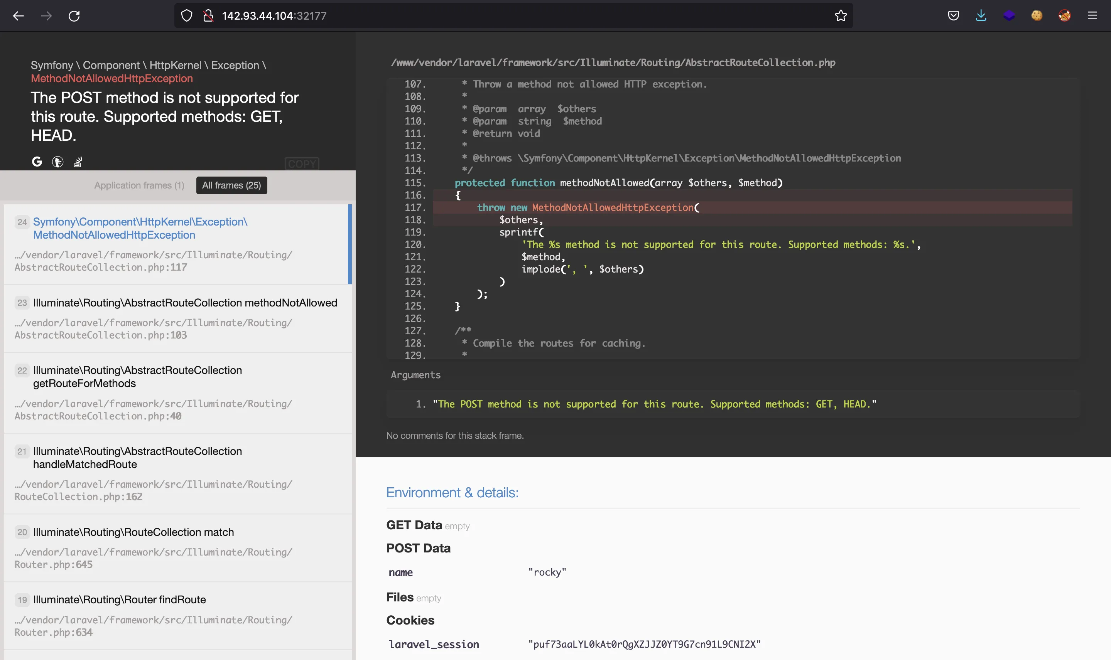Click the insecure connection lock icon

(208, 16)
